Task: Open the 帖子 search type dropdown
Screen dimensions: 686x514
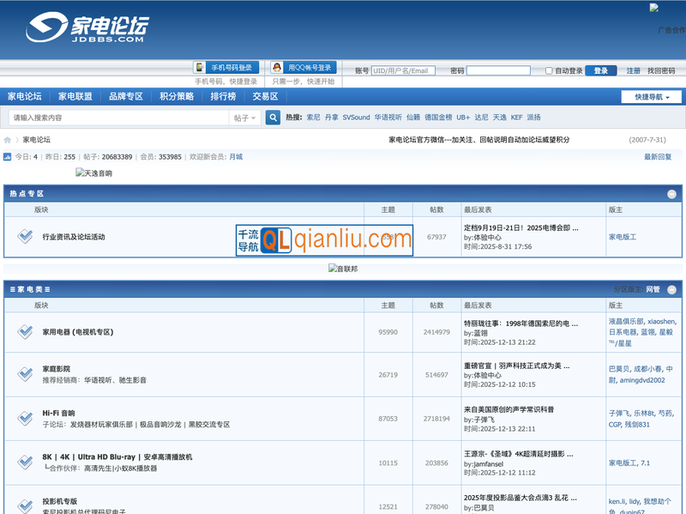Action: click(x=244, y=118)
